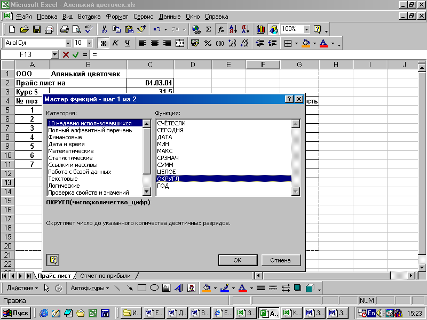Confirm formula entry with green check
This screenshot has height=320, width=427.
[75, 55]
